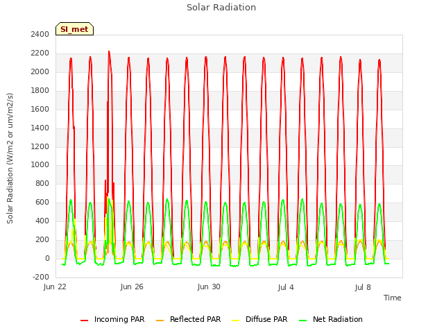Click the 1400 y-axis tick label
The image size is (444, 333).
tap(40, 128)
